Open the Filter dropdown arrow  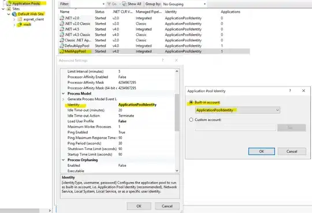point(103,4)
